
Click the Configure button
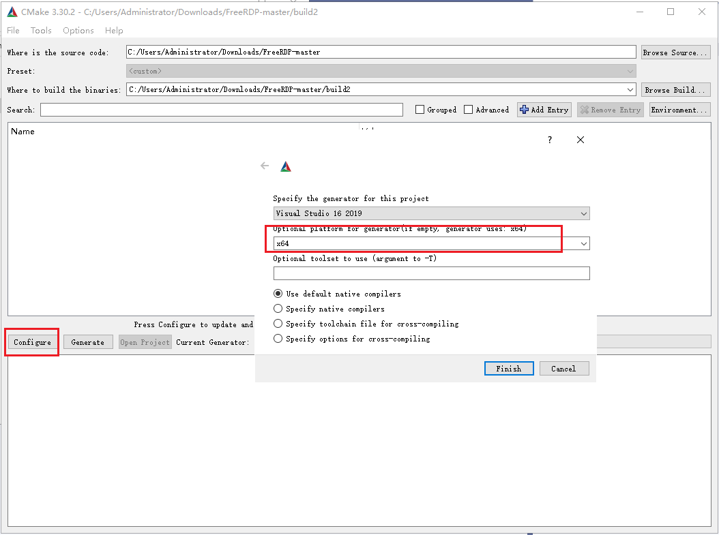click(x=33, y=342)
